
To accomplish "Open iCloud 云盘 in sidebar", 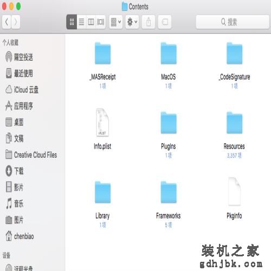I will coord(22,89).
